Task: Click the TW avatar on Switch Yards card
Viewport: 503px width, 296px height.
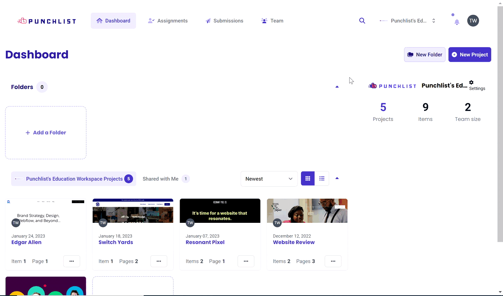Action: (x=103, y=223)
